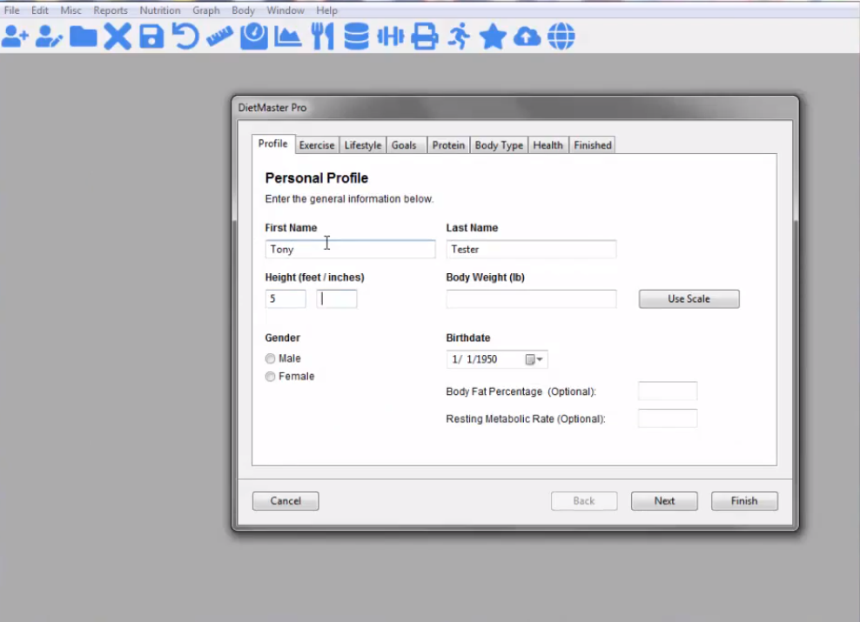Viewport: 860px width, 622px height.
Task: Click the Use Scale button
Action: [x=689, y=298]
